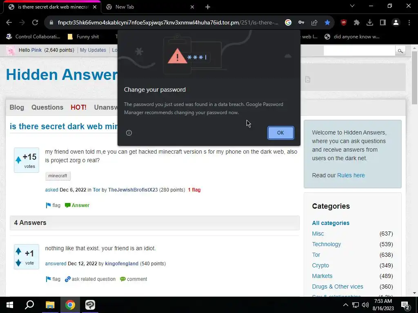Screen dimensions: 418x313
Task: Show hidden system tray icons
Action: 345,305
